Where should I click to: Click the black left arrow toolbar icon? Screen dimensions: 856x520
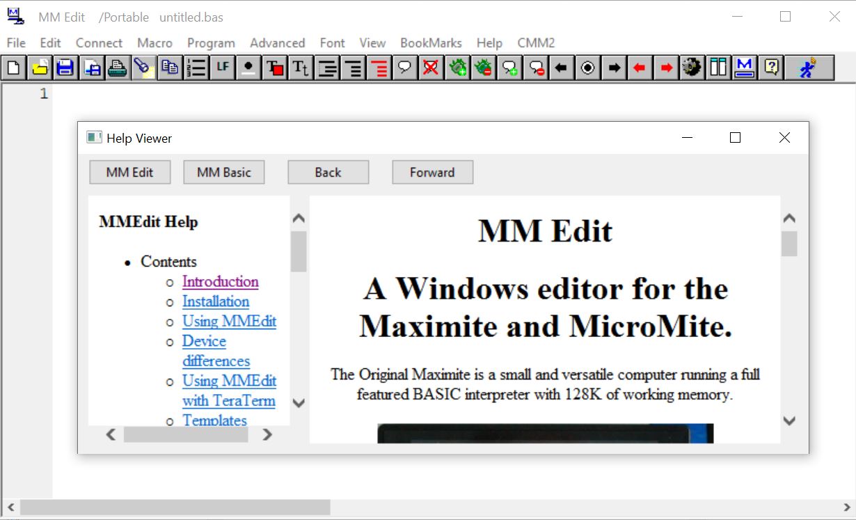[562, 68]
